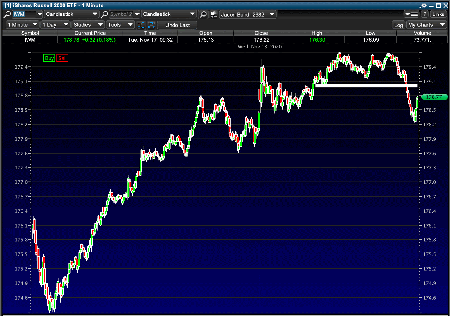Expand the IWM symbol history dropdown arrow
The image size is (450, 316).
coord(40,14)
